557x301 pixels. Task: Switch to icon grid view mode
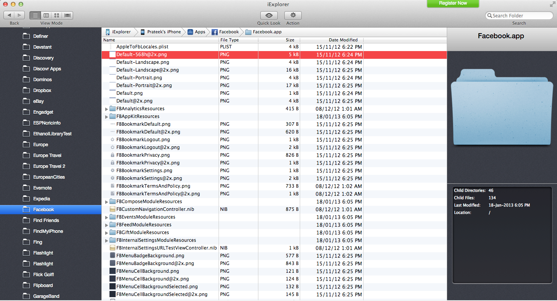tap(57, 15)
